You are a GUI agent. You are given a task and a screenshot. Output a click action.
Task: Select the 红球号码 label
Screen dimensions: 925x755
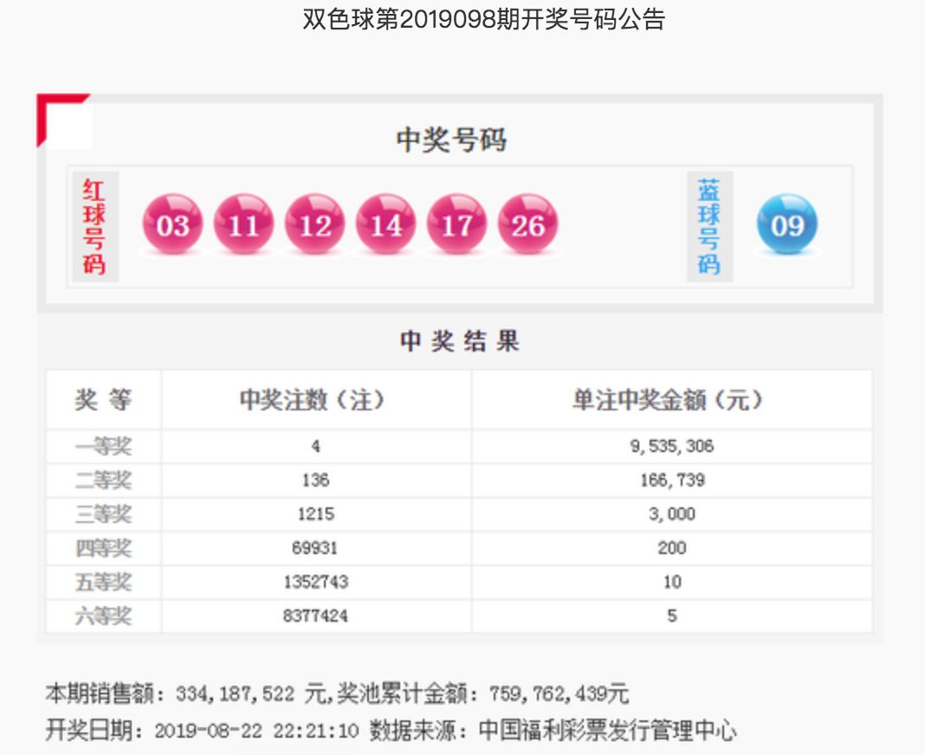click(x=94, y=227)
